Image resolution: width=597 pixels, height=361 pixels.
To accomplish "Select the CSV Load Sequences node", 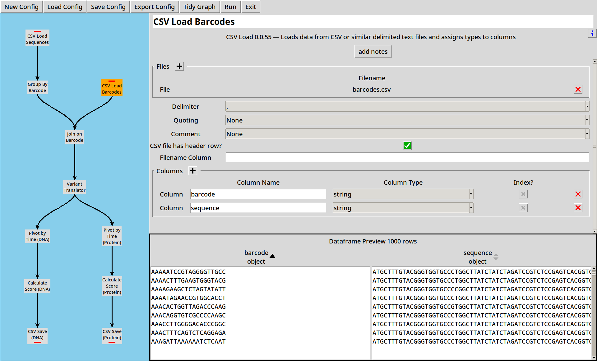I will [x=37, y=38].
